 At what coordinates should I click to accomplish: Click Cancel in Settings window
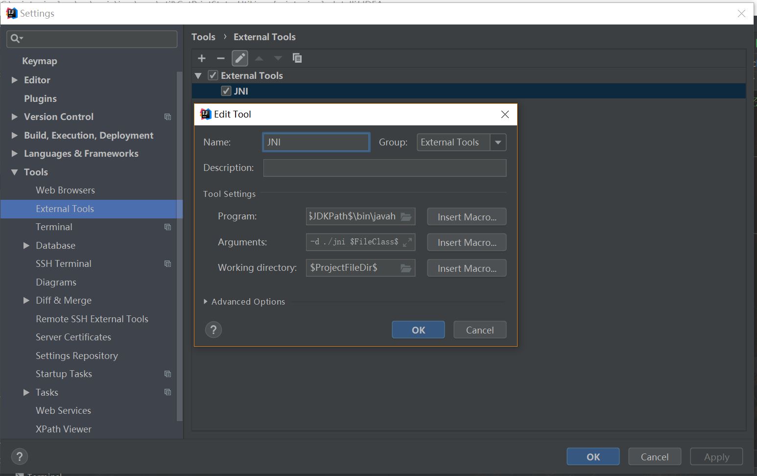coord(655,456)
